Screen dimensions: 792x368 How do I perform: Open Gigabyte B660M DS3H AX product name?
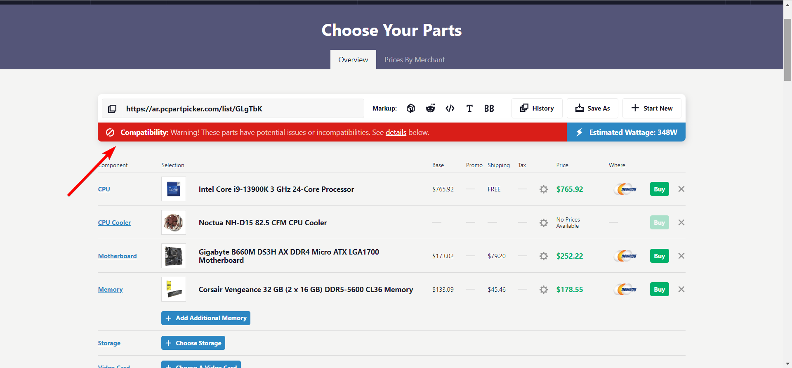[289, 256]
